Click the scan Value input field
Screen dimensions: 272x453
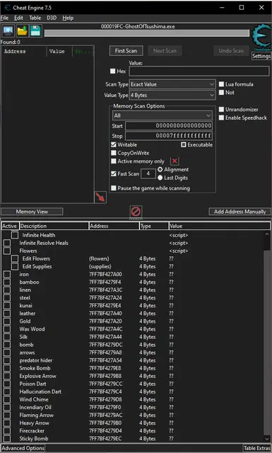pos(199,71)
